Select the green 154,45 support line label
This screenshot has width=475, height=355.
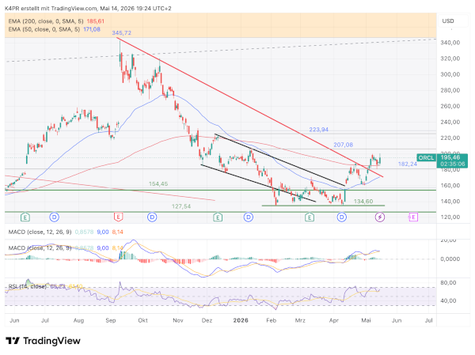(158, 183)
